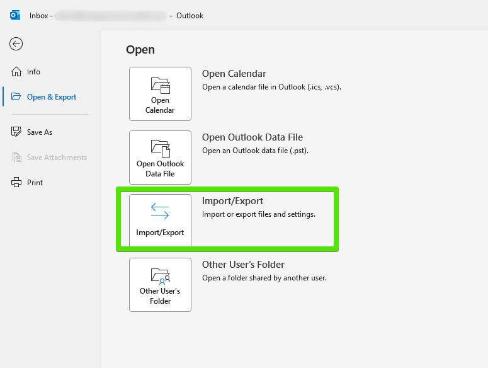
Task: Click the Save As disk icon
Action: [x=16, y=132]
